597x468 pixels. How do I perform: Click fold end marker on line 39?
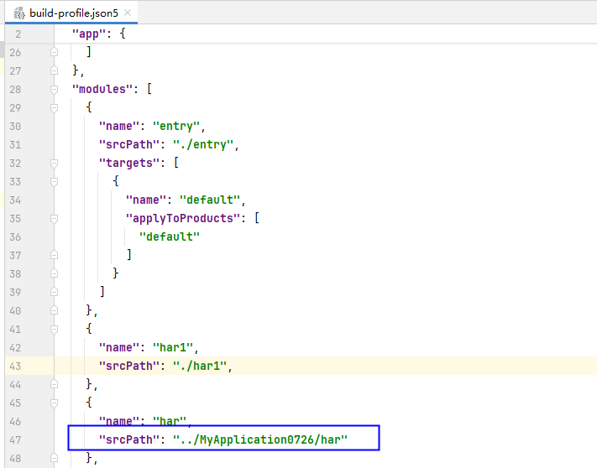[x=55, y=291]
